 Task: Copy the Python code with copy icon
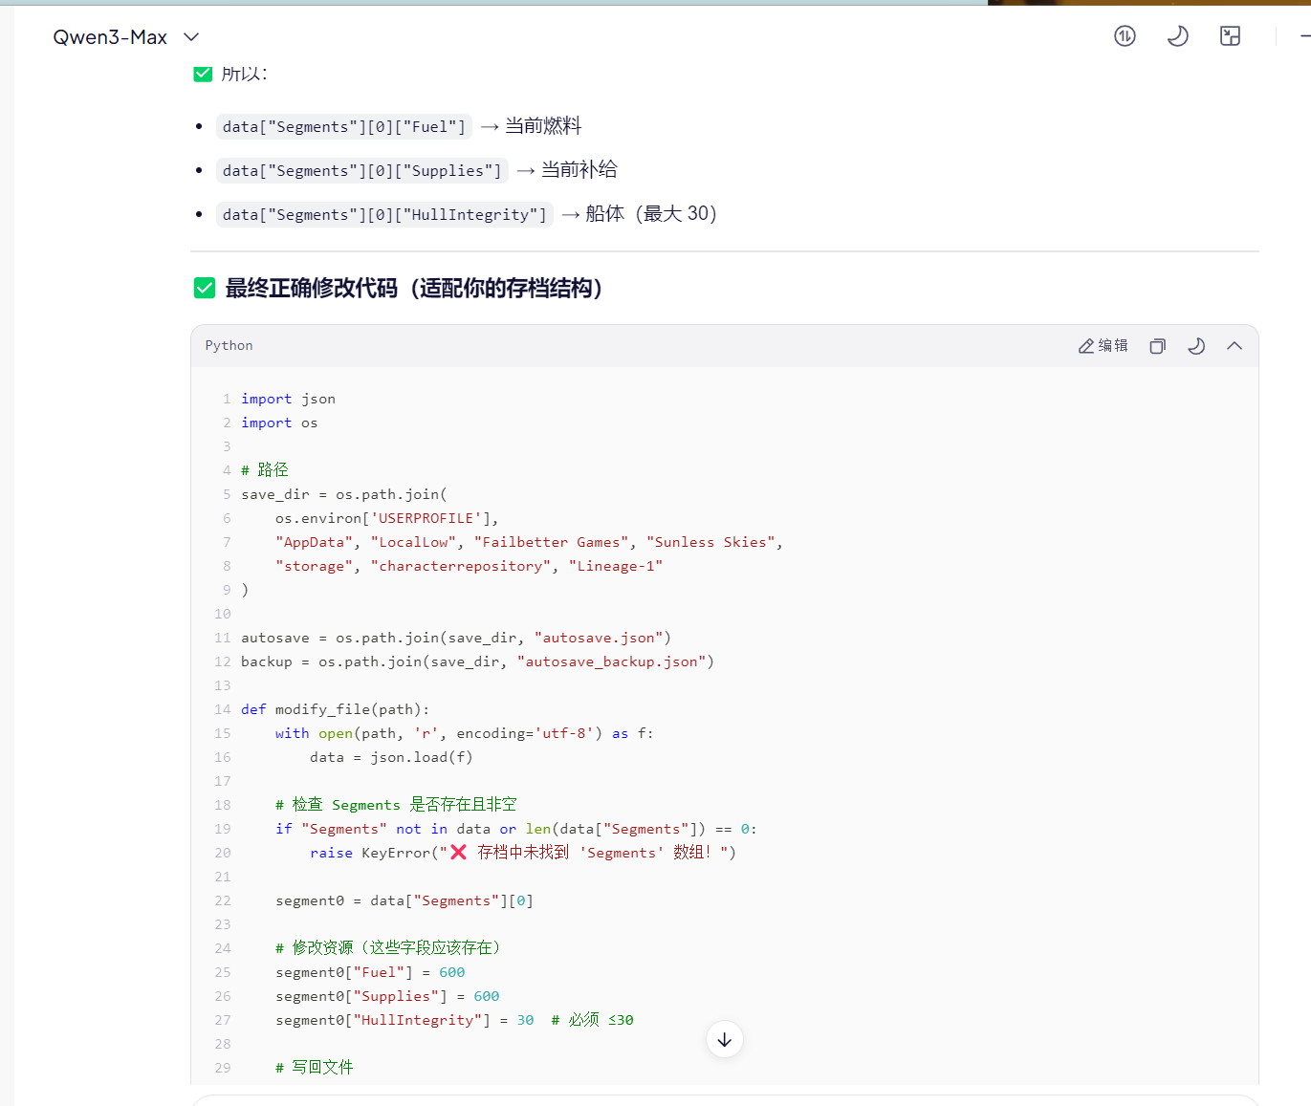(1157, 346)
